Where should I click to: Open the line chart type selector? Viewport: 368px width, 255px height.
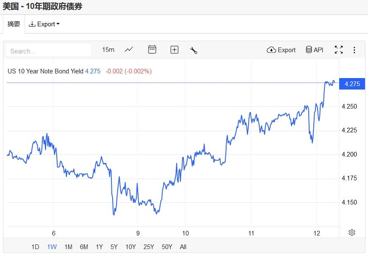(x=129, y=50)
